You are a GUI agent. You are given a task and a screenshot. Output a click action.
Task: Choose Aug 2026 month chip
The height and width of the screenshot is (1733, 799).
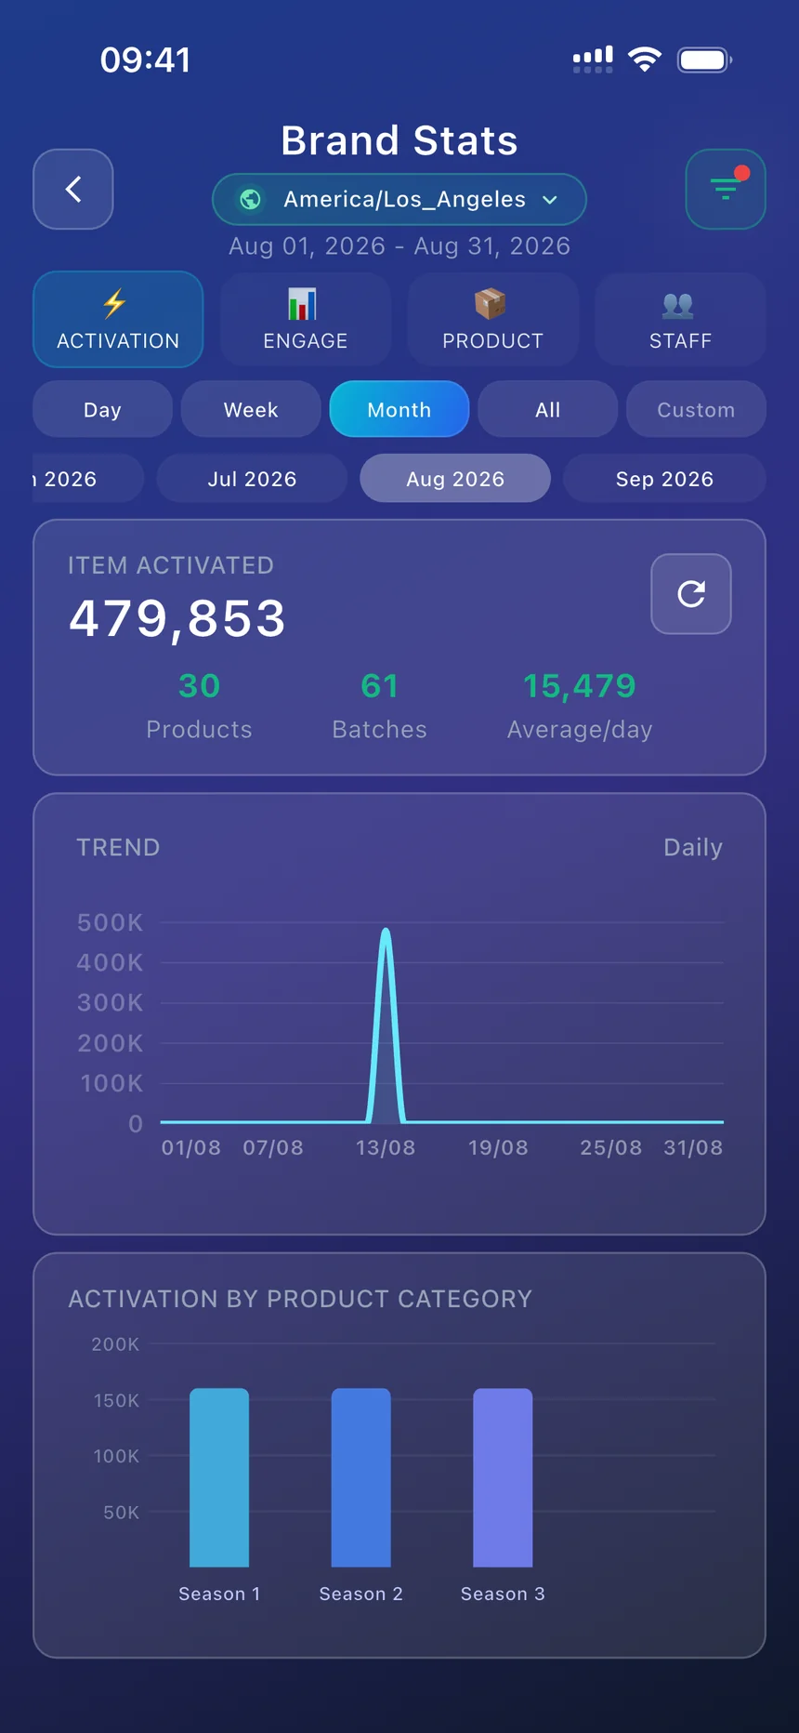click(455, 479)
